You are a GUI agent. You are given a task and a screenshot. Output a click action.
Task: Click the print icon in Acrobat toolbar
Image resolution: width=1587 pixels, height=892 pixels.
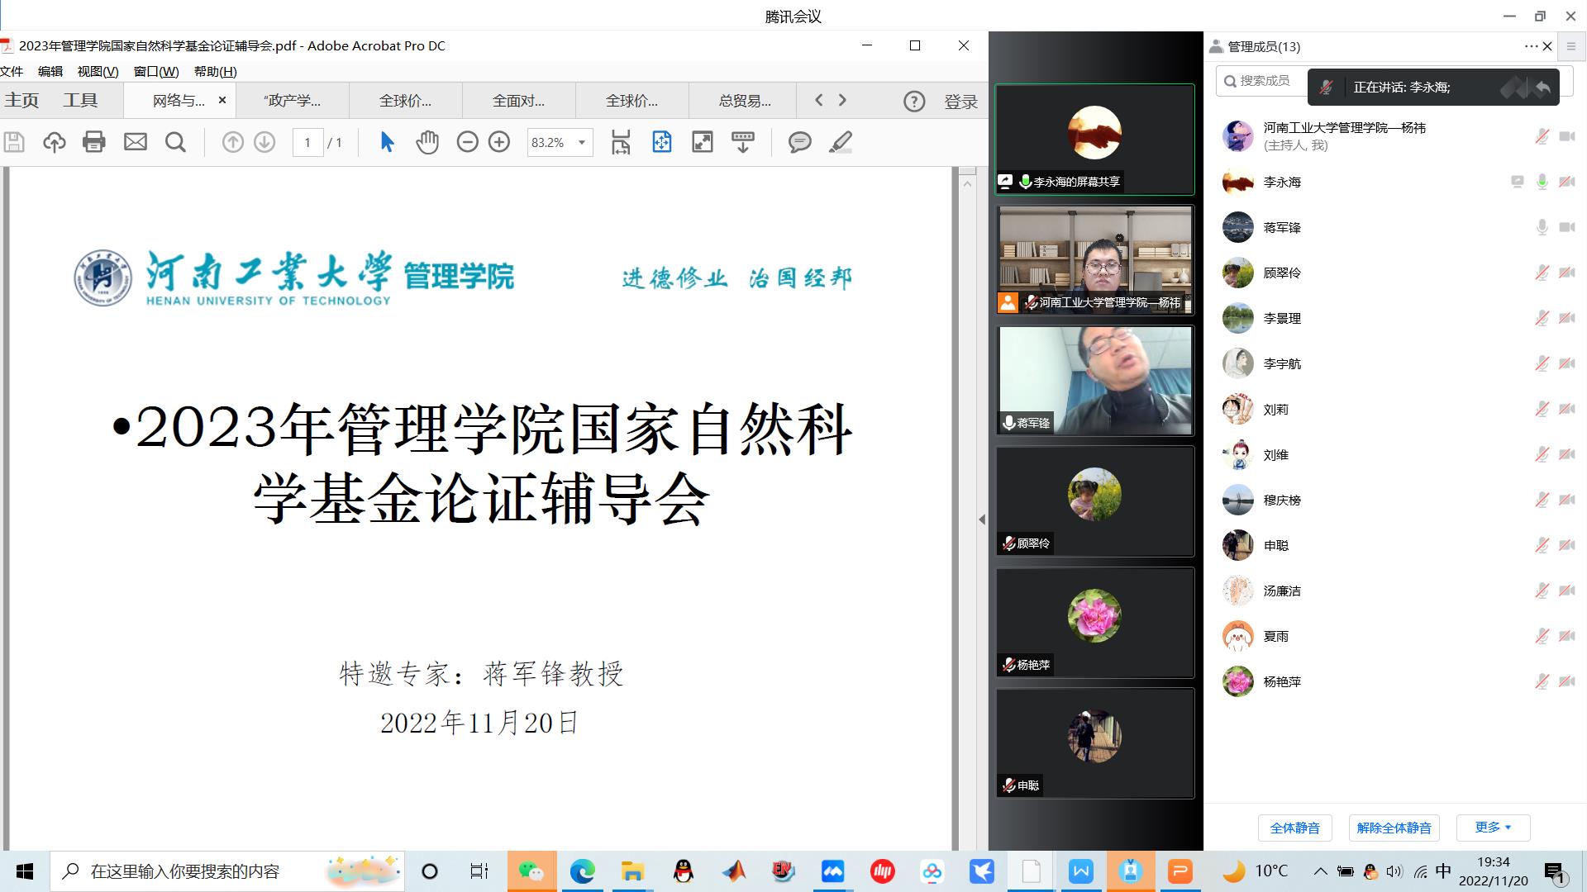[94, 142]
